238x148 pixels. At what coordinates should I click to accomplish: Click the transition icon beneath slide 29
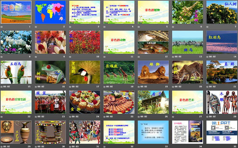(x=2, y=146)
